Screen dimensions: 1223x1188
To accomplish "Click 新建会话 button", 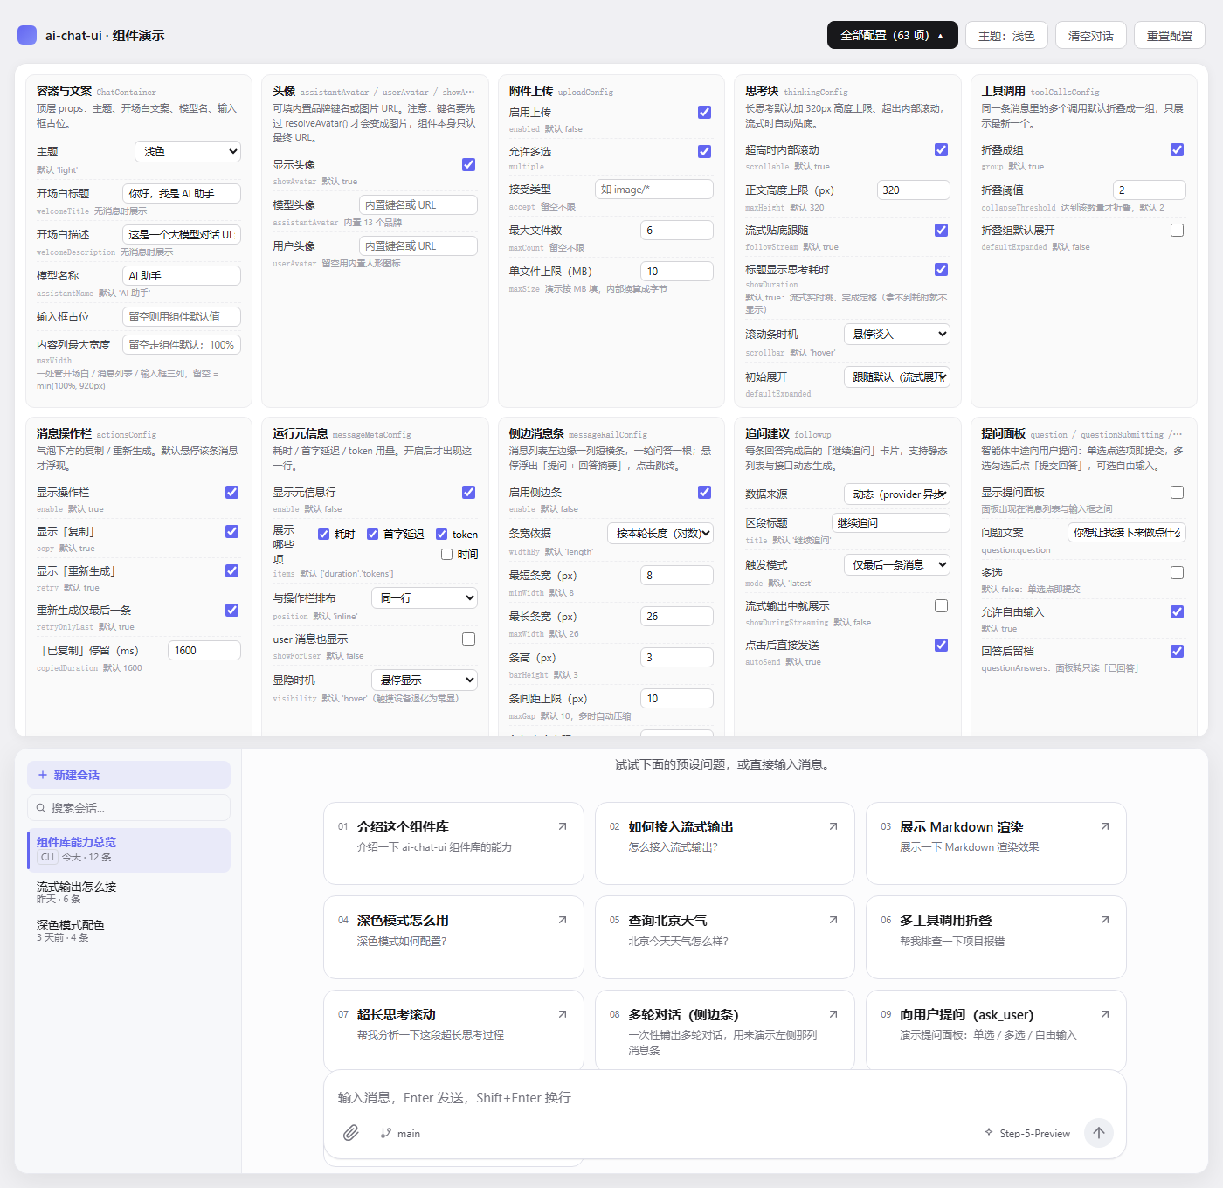I will coord(129,775).
